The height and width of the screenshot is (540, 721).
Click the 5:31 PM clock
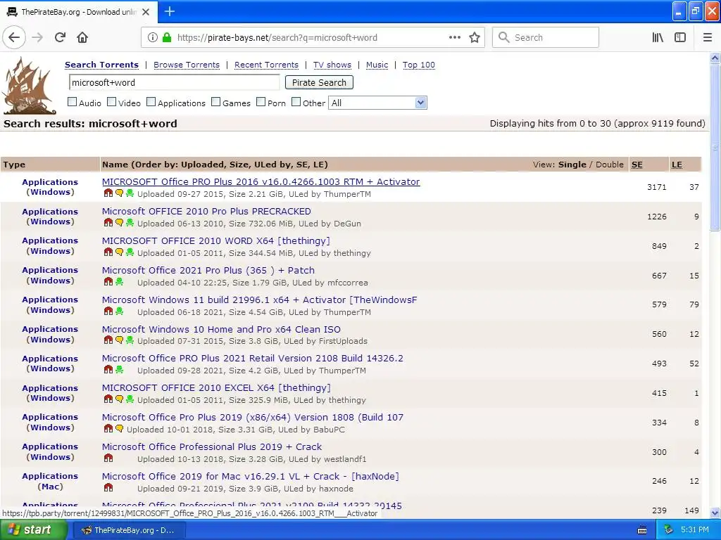pos(695,530)
